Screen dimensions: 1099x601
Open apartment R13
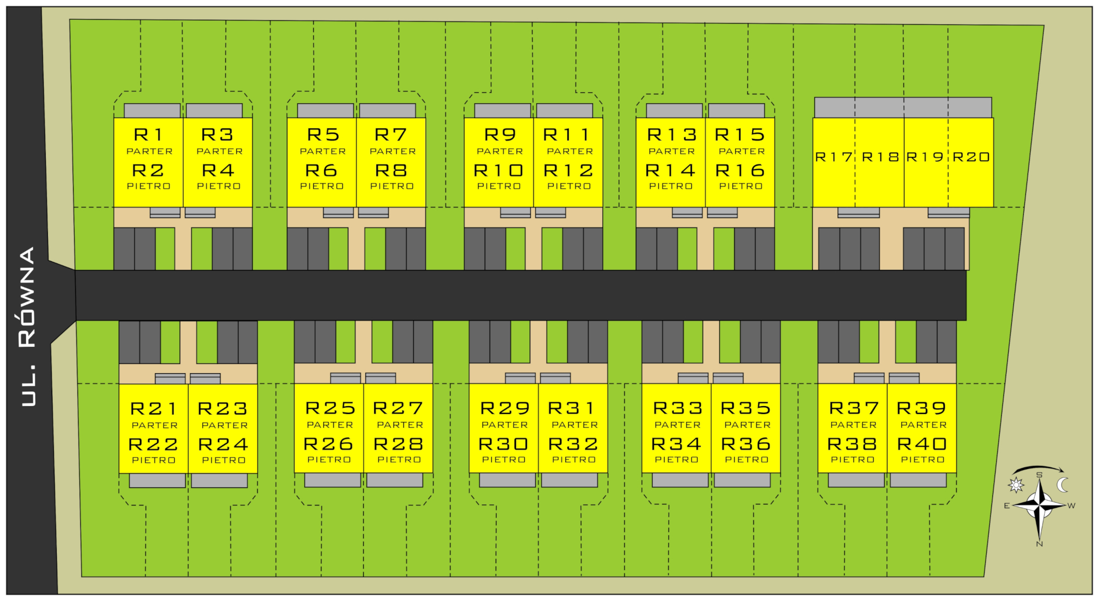(672, 134)
